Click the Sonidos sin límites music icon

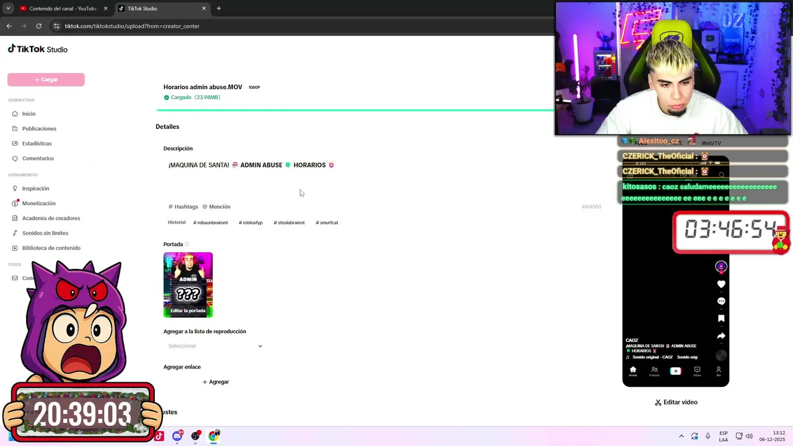tap(15, 233)
